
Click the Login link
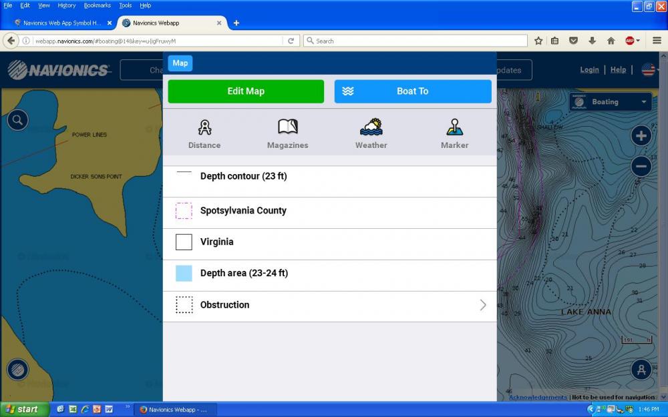(589, 70)
